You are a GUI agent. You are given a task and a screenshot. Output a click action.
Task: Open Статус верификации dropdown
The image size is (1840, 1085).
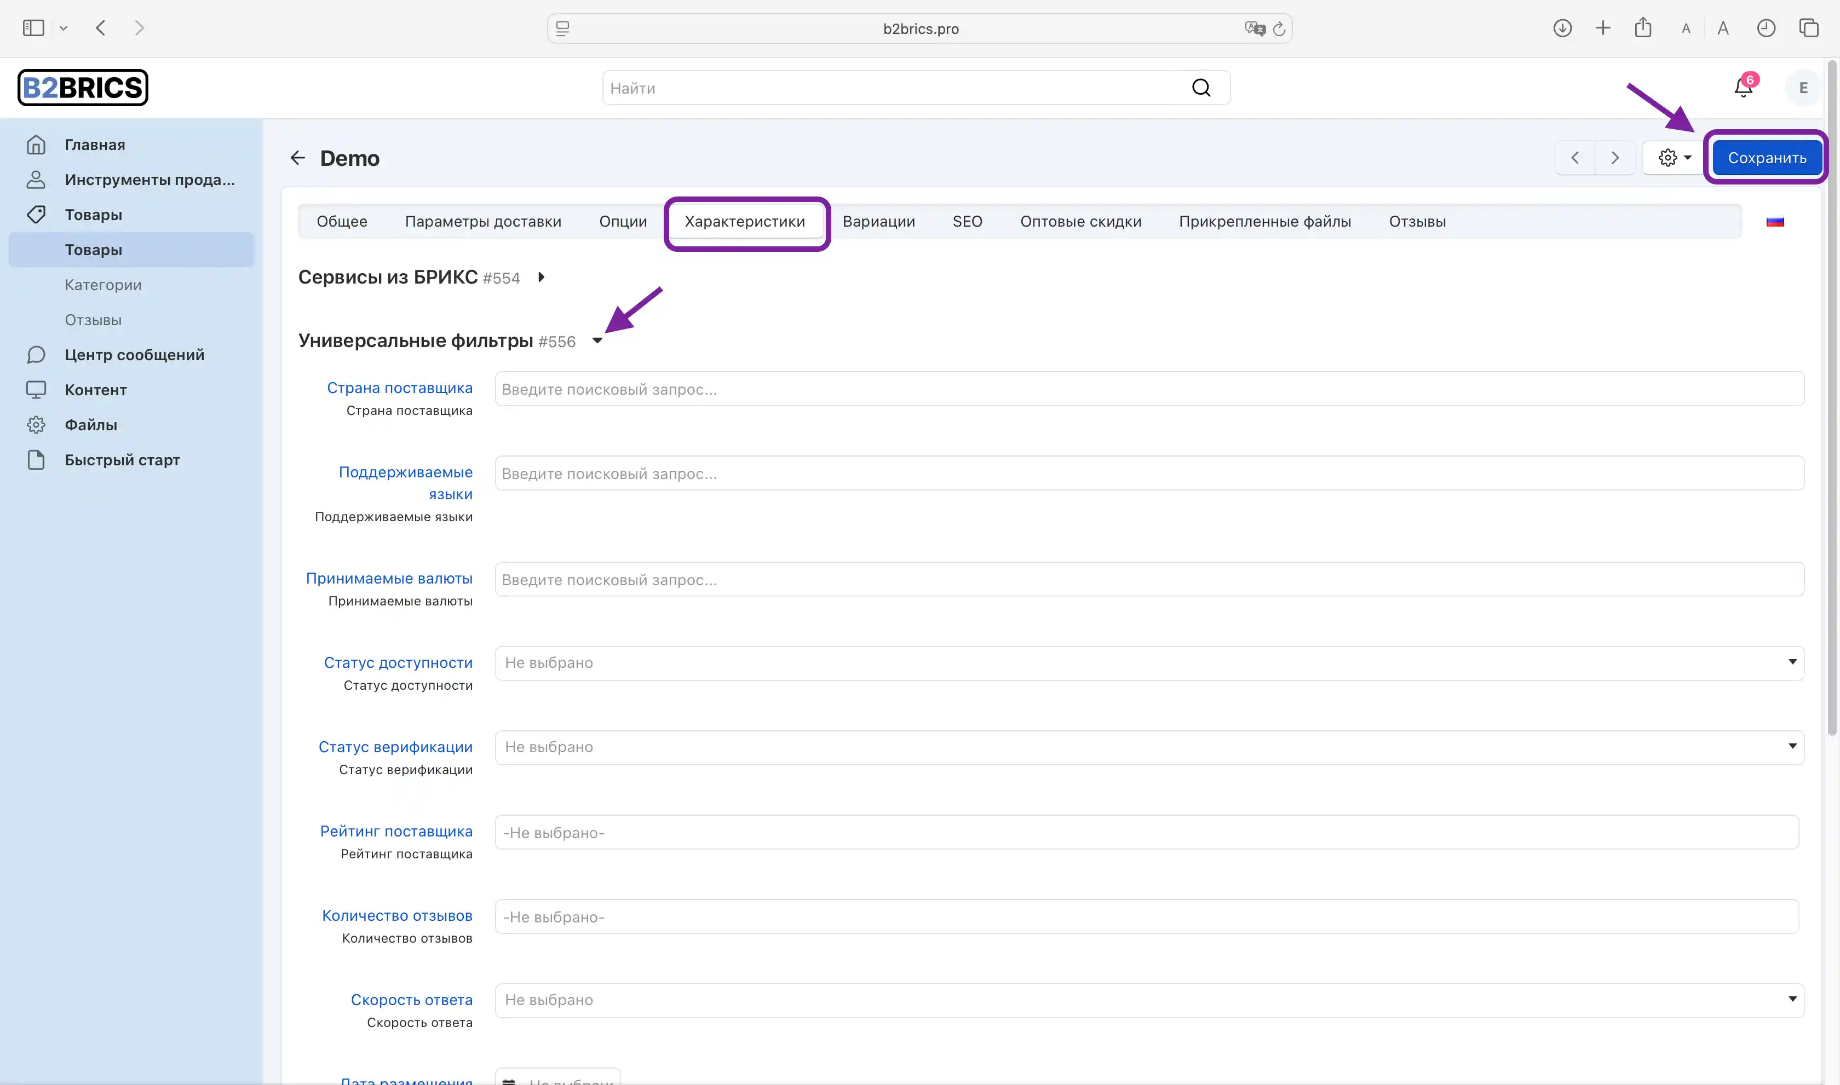click(1149, 747)
